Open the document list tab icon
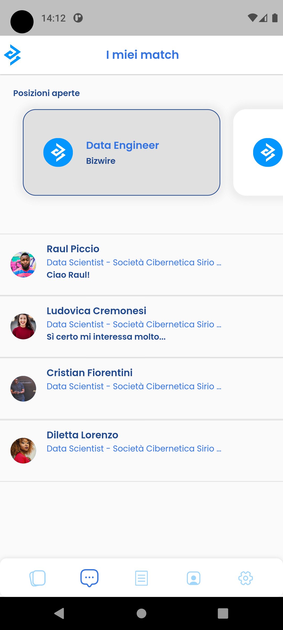This screenshot has height=630, width=283. 141,578
